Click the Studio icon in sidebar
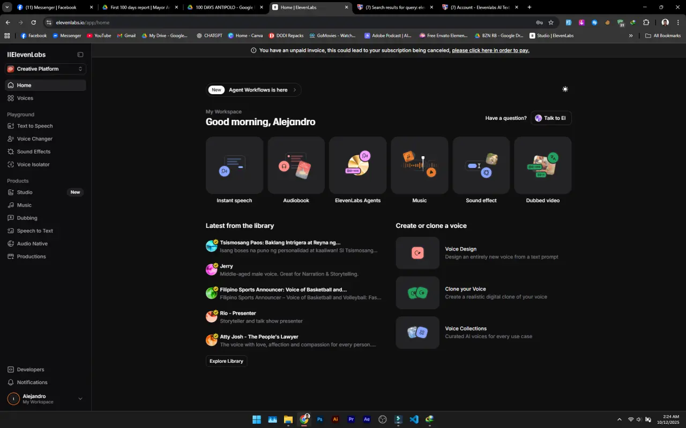The image size is (686, 428). tap(11, 192)
